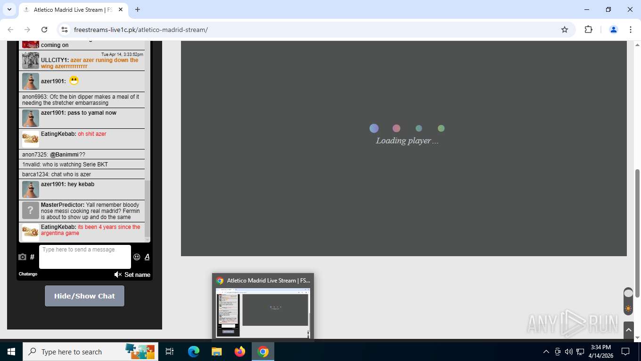
Task: Click the Windows taskbar search box
Action: (x=90, y=352)
